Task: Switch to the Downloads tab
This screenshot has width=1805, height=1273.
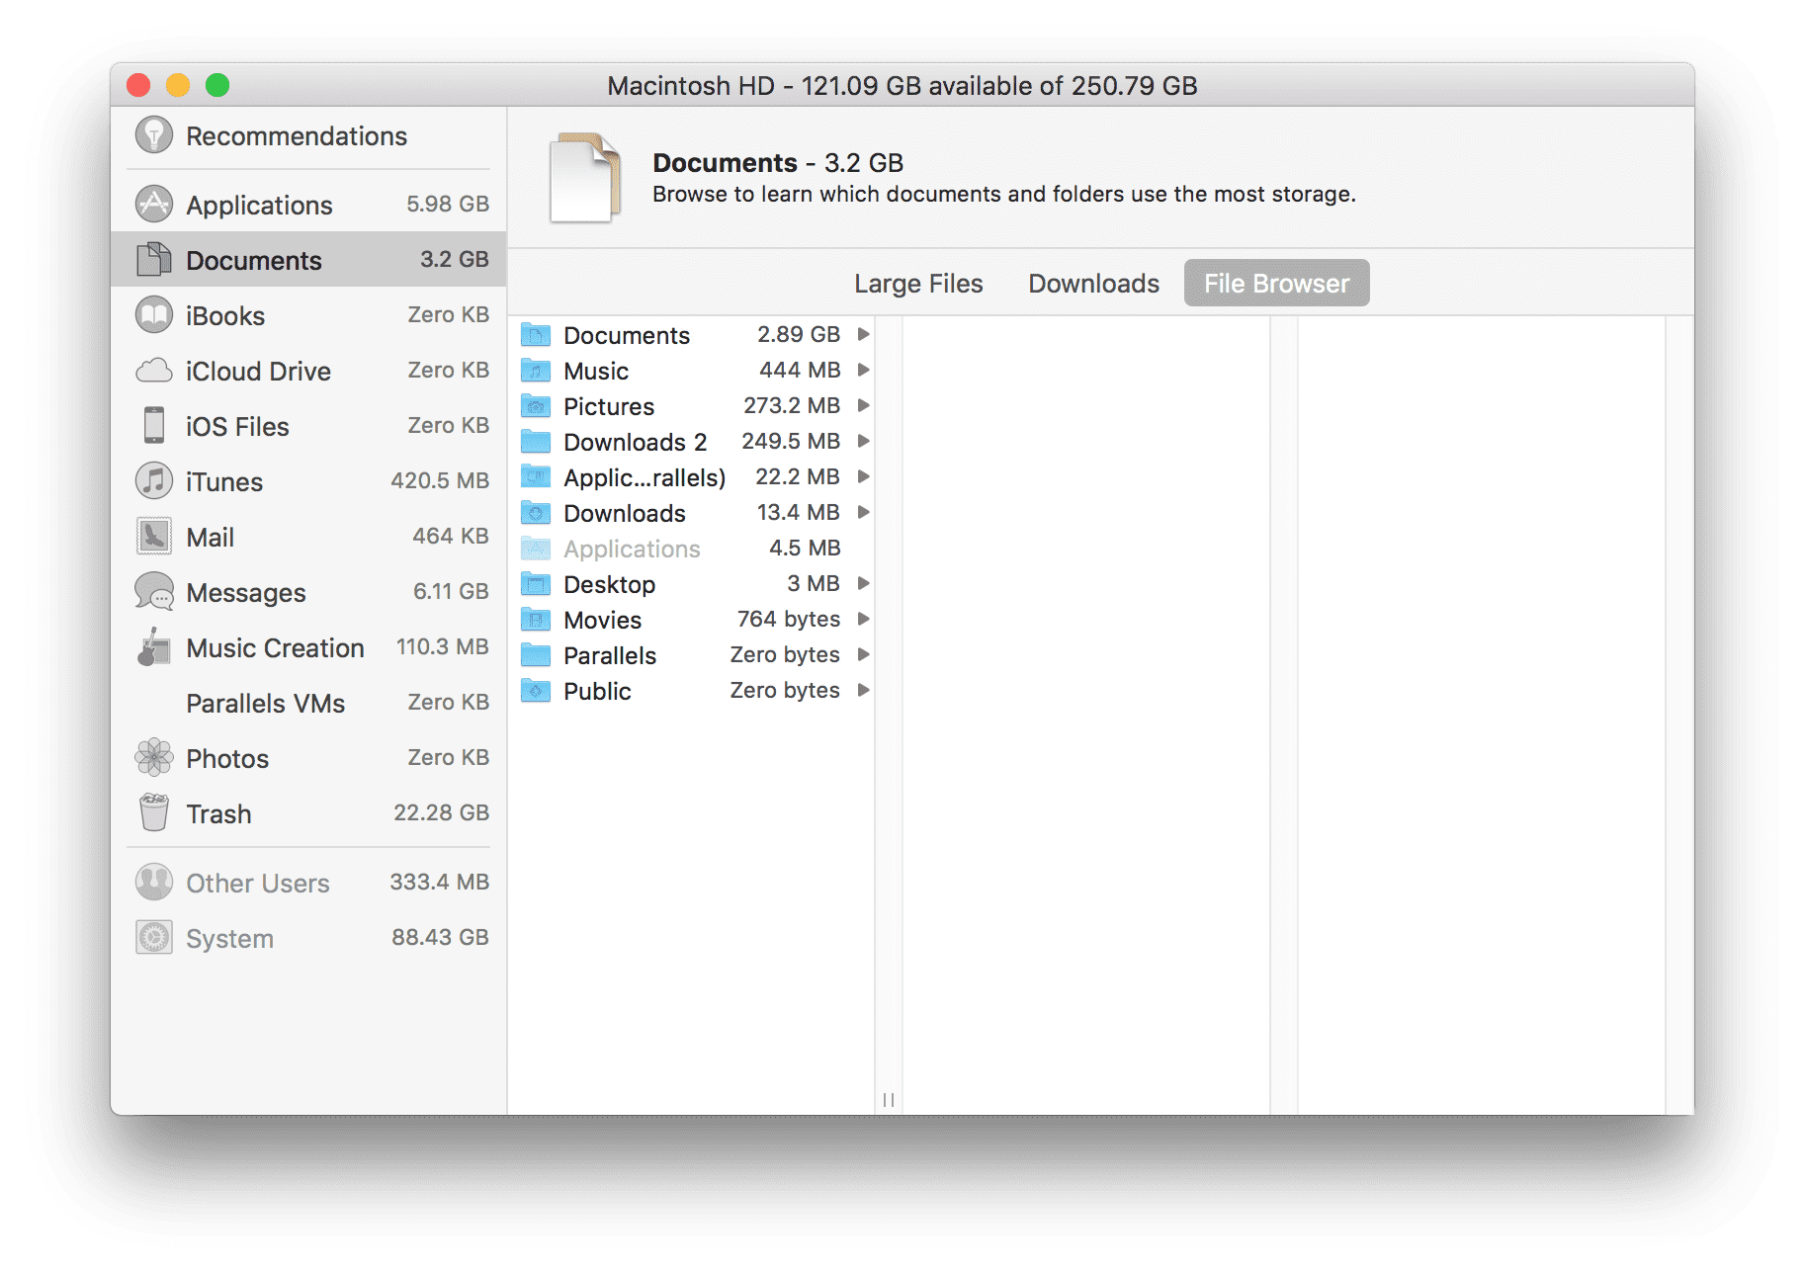Action: pos(1092,283)
